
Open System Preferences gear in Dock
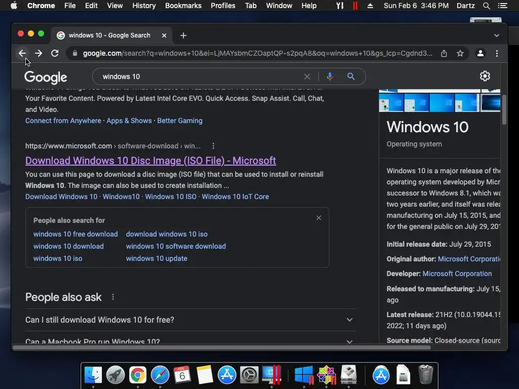(x=249, y=375)
